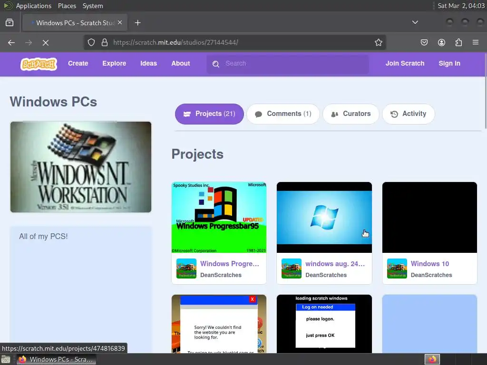Click the Windows NT Workstation studio image
The height and width of the screenshot is (365, 487).
pyautogui.click(x=81, y=167)
